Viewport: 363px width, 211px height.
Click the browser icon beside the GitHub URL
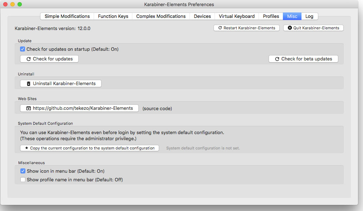pyautogui.click(x=29, y=108)
